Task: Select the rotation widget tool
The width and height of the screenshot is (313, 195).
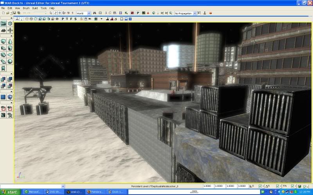Action: pyautogui.click(x=64, y=13)
